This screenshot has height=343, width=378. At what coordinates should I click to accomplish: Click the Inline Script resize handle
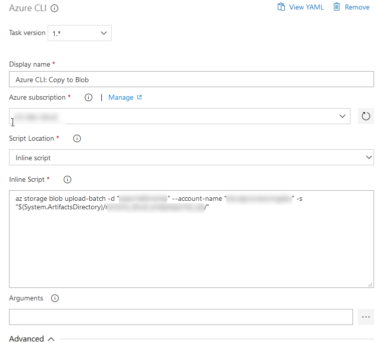[x=370, y=284]
